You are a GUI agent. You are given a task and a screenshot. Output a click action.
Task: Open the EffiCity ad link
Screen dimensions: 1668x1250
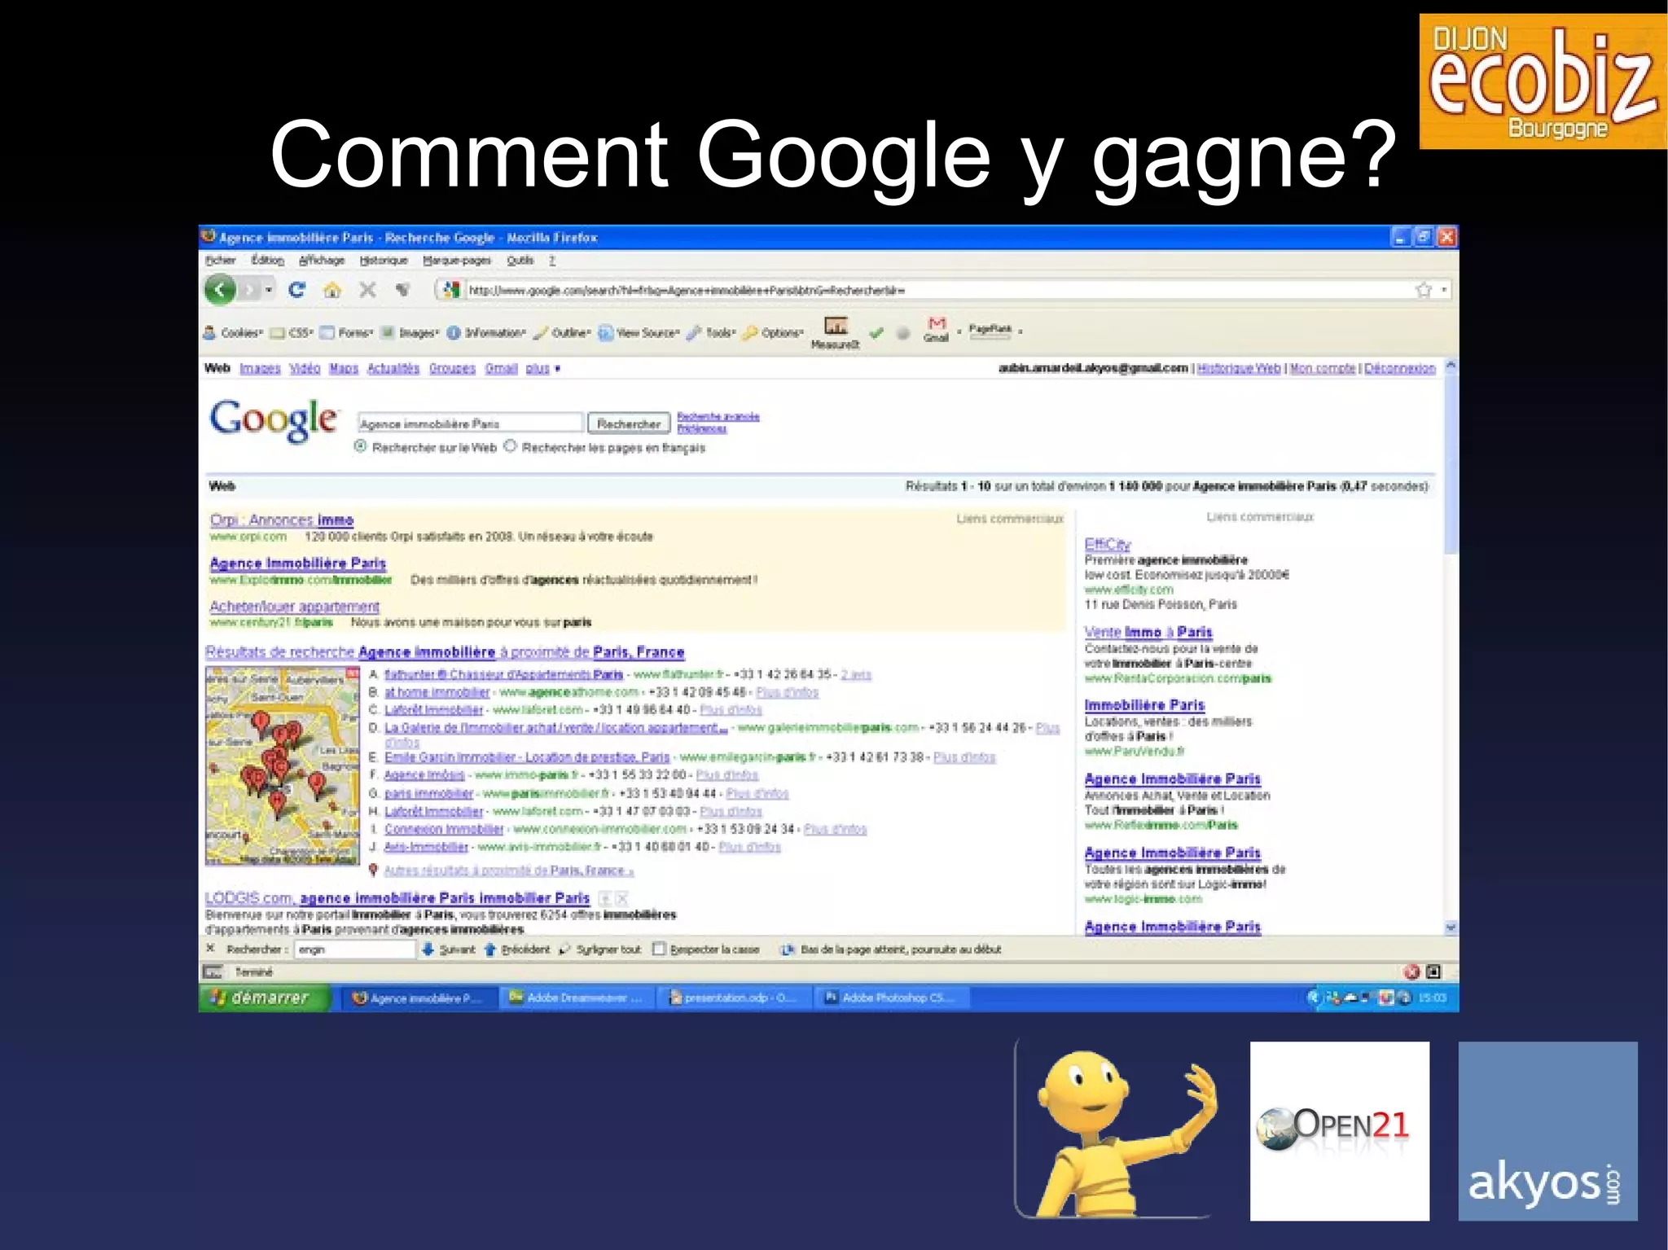(1108, 544)
